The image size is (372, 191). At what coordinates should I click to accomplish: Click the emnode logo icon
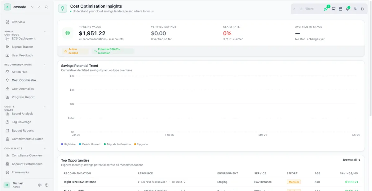(7, 7)
